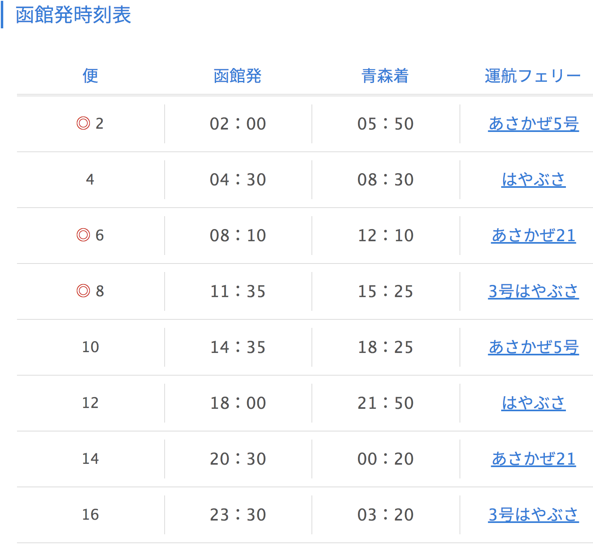Select departure time 14:35
Viewport: 593px width, 544px height.
click(238, 347)
